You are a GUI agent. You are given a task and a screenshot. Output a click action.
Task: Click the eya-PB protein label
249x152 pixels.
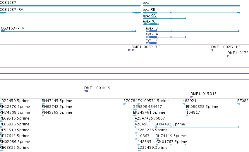point(152,28)
